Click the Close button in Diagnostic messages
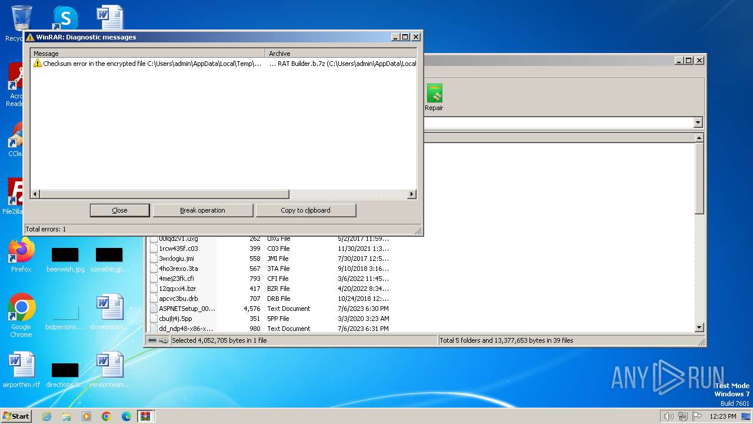753x424 pixels. pyautogui.click(x=119, y=210)
